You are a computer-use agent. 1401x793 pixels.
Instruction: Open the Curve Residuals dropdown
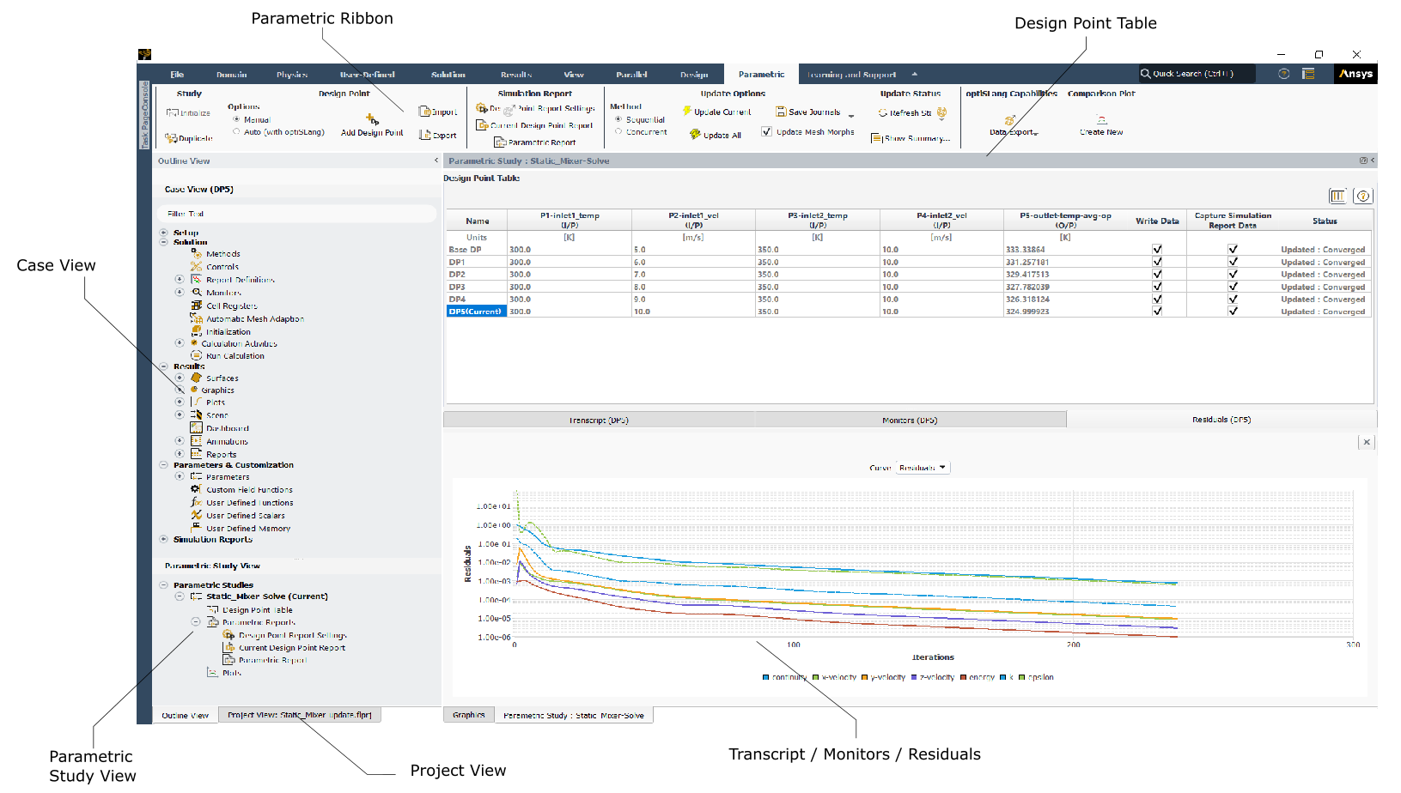point(923,468)
